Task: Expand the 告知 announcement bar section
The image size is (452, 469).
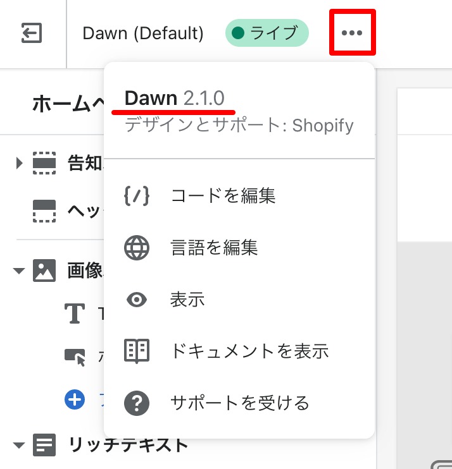Action: 19,163
